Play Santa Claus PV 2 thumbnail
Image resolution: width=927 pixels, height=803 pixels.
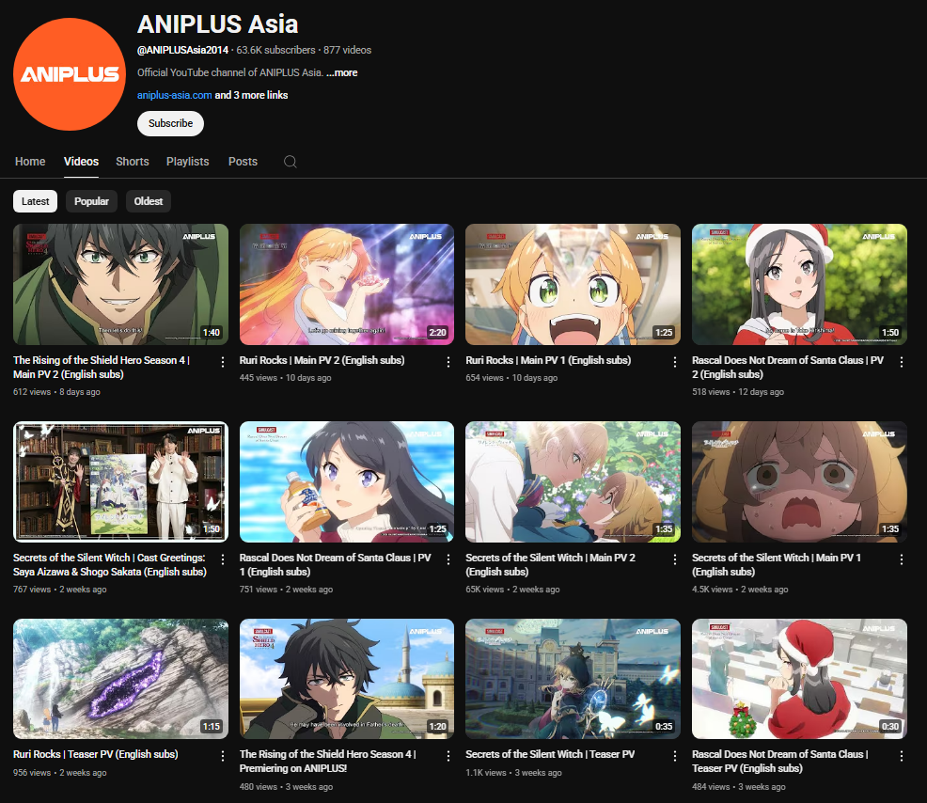pos(799,284)
